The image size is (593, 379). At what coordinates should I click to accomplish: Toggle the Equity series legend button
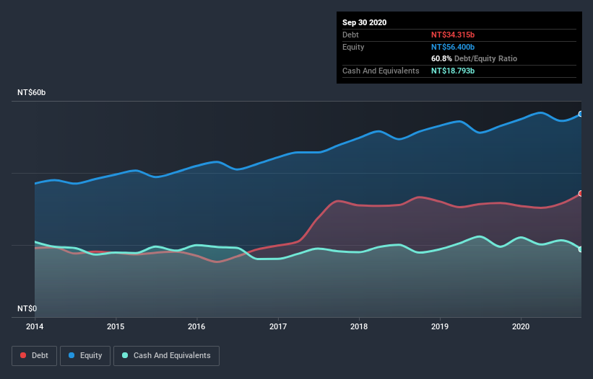coord(85,356)
